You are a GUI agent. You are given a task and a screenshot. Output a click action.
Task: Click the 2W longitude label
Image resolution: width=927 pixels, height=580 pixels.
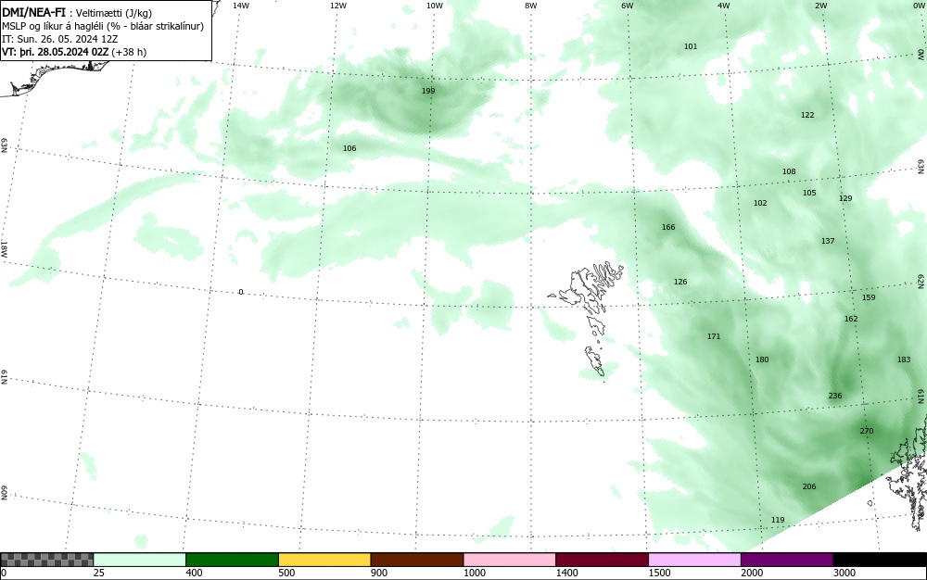pos(821,6)
